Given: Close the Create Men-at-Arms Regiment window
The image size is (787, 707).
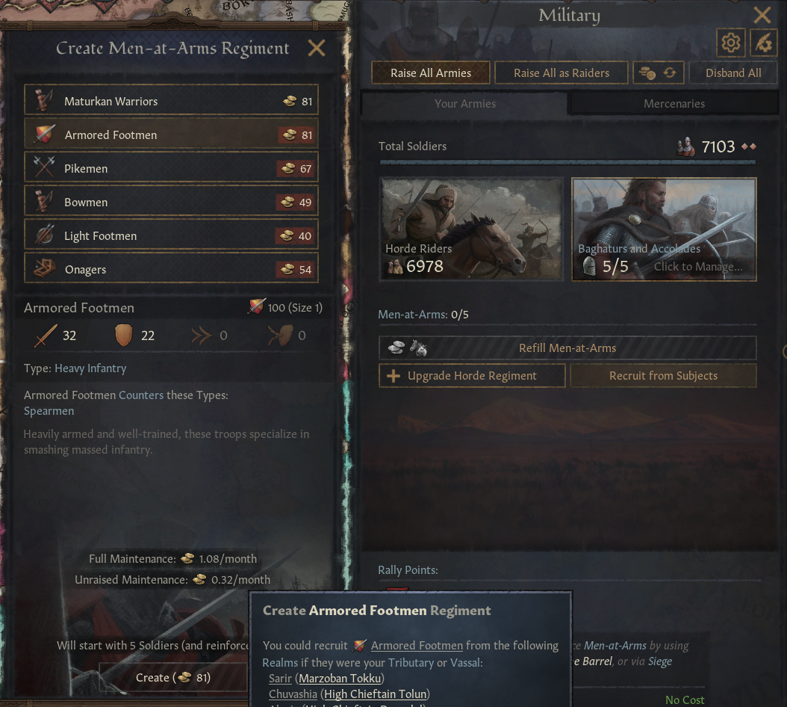Looking at the screenshot, I should click(316, 49).
